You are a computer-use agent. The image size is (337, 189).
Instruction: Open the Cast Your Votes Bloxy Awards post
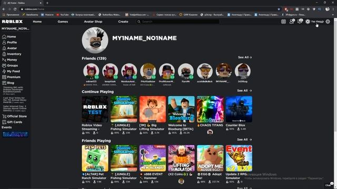(x=15, y=100)
